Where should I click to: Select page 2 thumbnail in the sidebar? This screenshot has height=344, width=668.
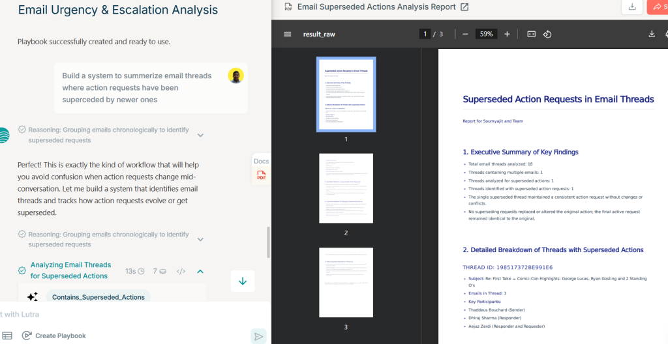346,190
